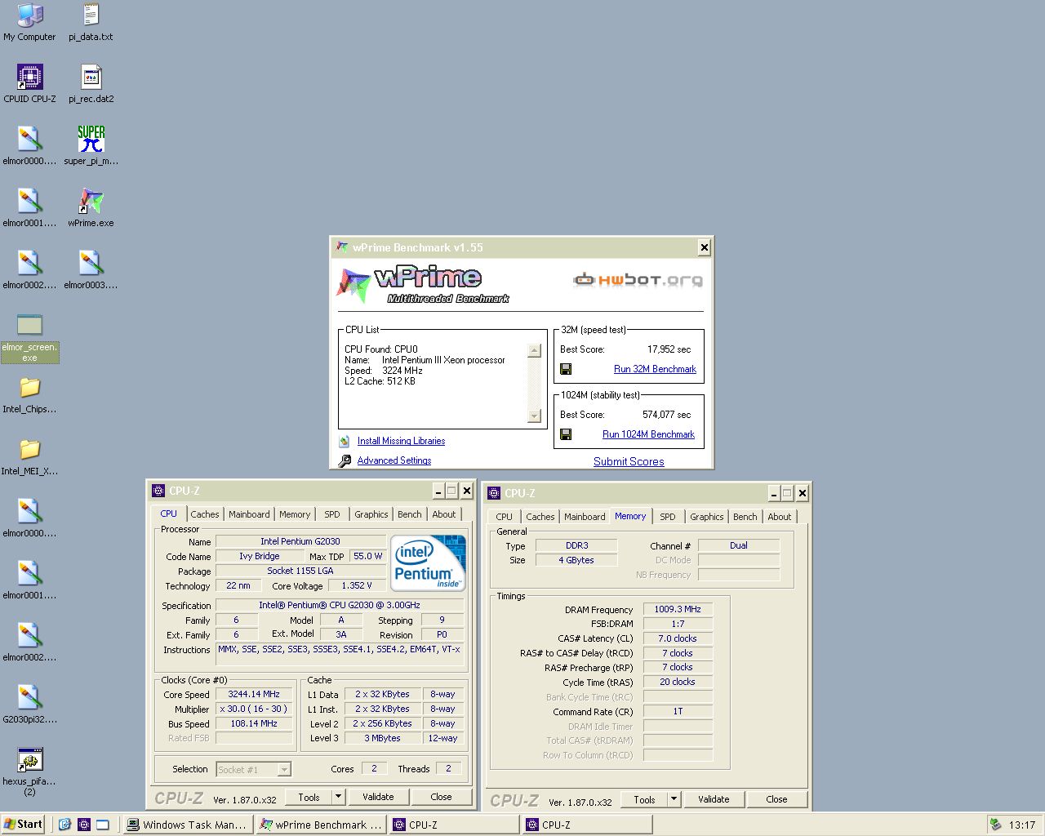Open Bench tab in right CPU-Z window

(x=745, y=517)
